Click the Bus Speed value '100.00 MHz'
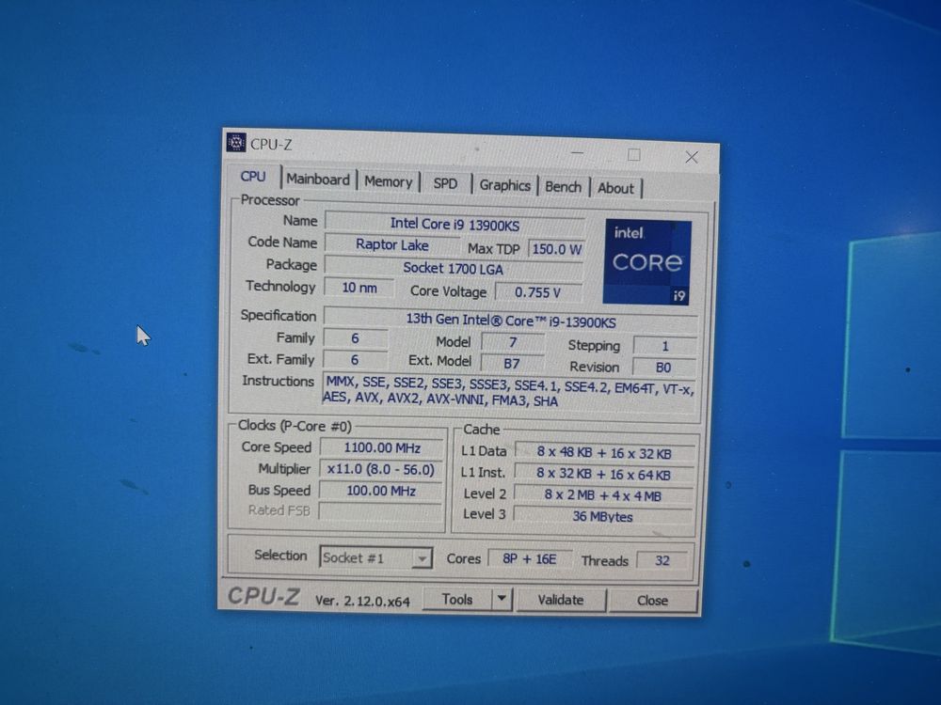 pos(380,491)
